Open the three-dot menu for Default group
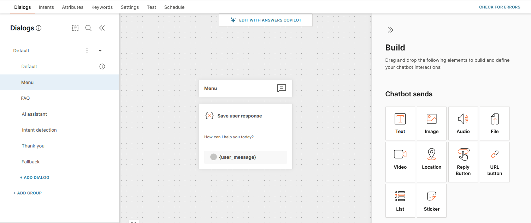This screenshot has height=223, width=531. [x=87, y=50]
